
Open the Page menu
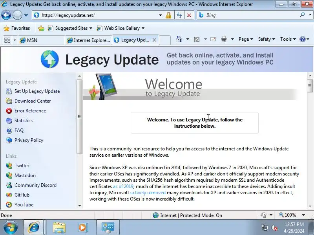pos(246,39)
